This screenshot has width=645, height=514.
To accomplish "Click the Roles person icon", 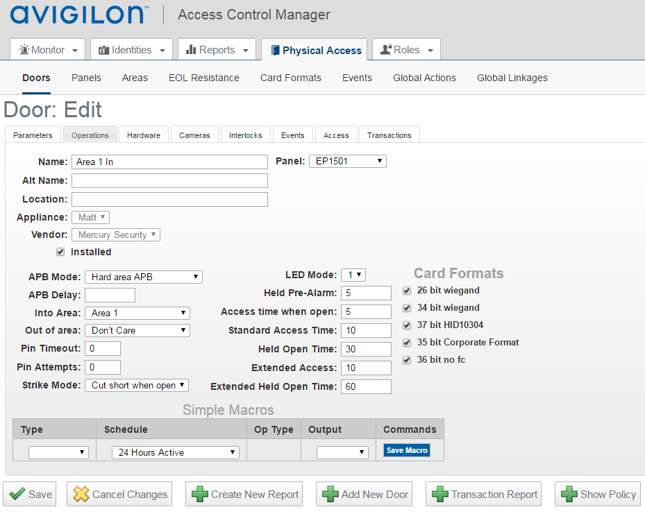I will [x=386, y=50].
